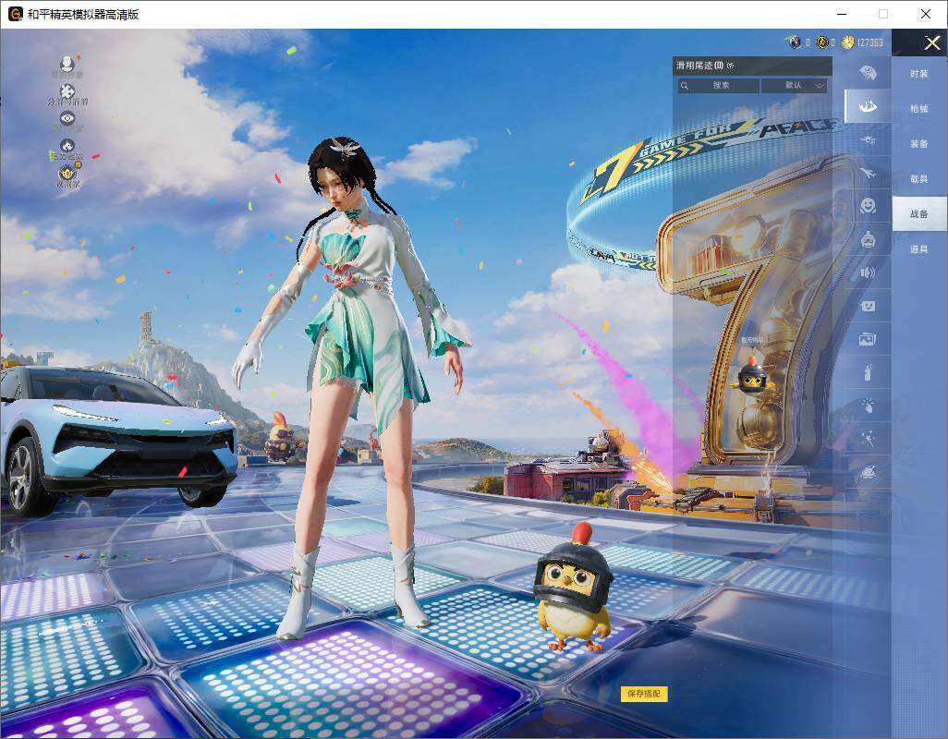This screenshot has width=948, height=739.
Task: Click the 保存搭配 save button
Action: (644, 694)
